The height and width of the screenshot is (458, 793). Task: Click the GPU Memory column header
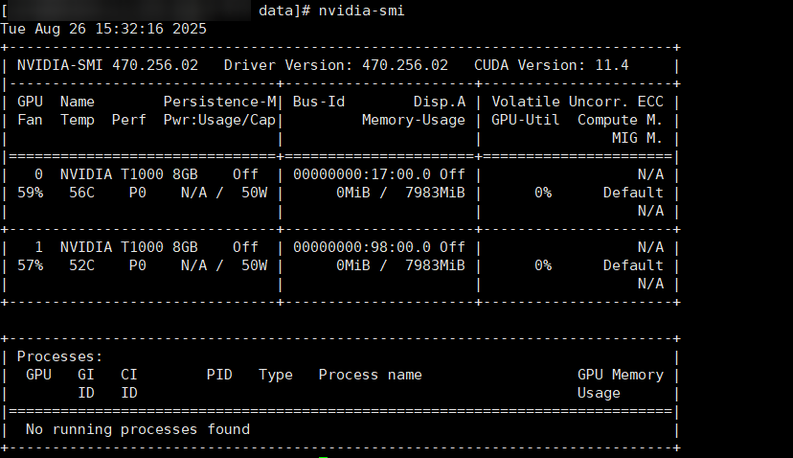(x=620, y=375)
